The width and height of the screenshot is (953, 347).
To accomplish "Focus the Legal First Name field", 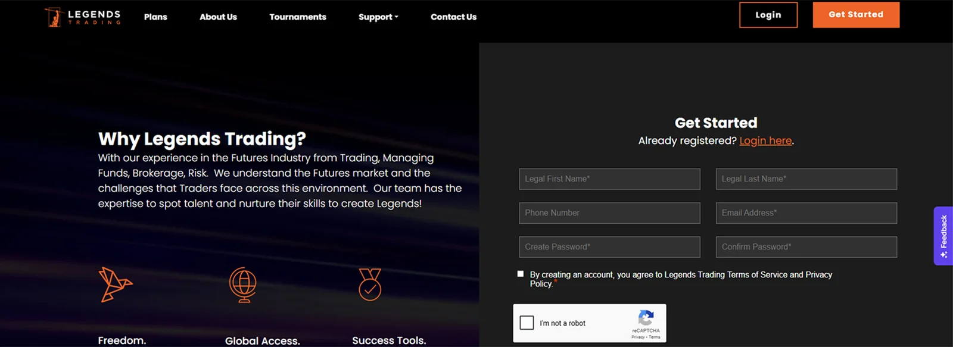I will tap(609, 179).
